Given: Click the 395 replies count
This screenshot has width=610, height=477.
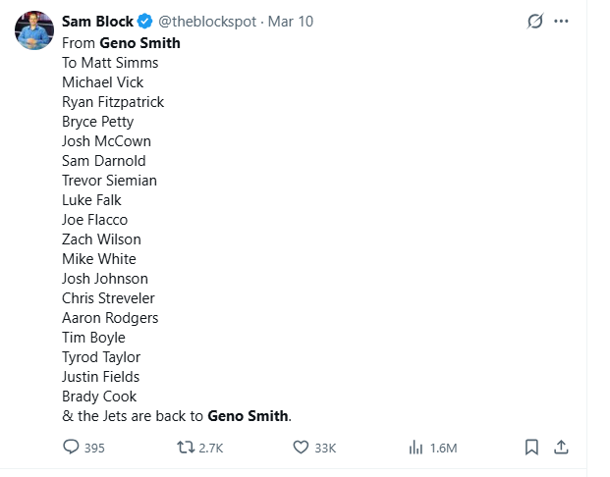Looking at the screenshot, I should [x=94, y=448].
